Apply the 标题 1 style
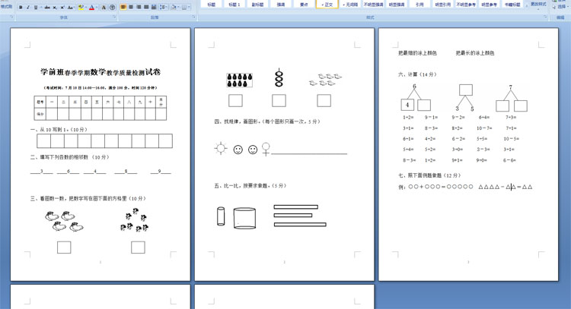This screenshot has height=309, width=571. pyautogui.click(x=234, y=5)
